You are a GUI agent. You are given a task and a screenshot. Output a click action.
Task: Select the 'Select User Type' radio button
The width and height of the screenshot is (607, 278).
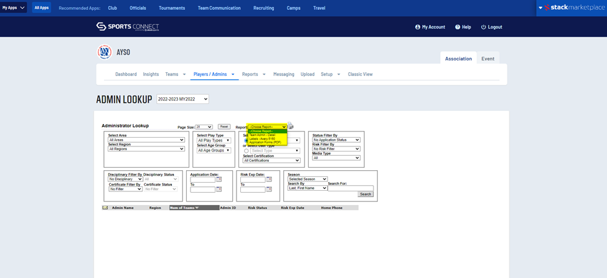tap(247, 151)
